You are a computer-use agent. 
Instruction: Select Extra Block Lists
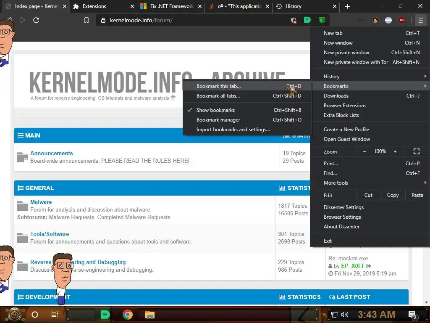tap(370, 115)
